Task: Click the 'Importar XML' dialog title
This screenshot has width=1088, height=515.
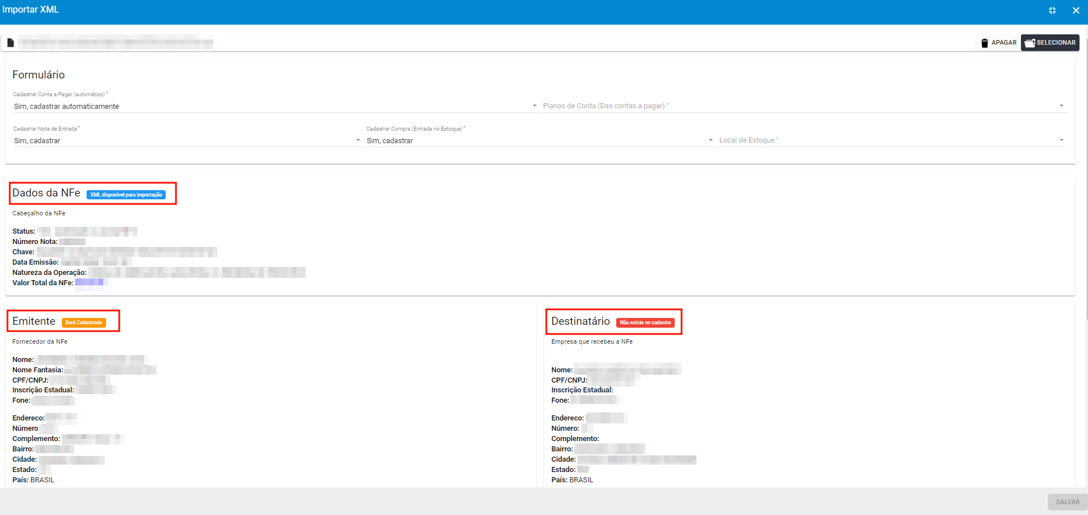Action: 30,10
